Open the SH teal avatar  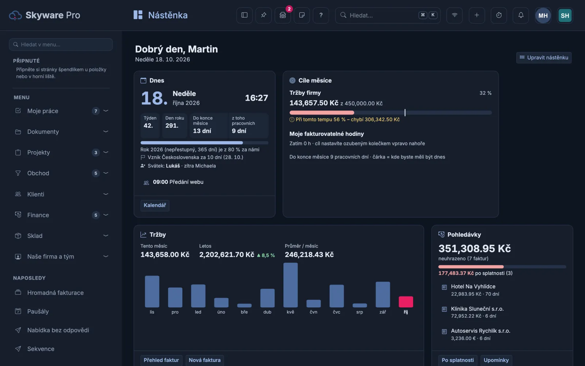(x=565, y=15)
